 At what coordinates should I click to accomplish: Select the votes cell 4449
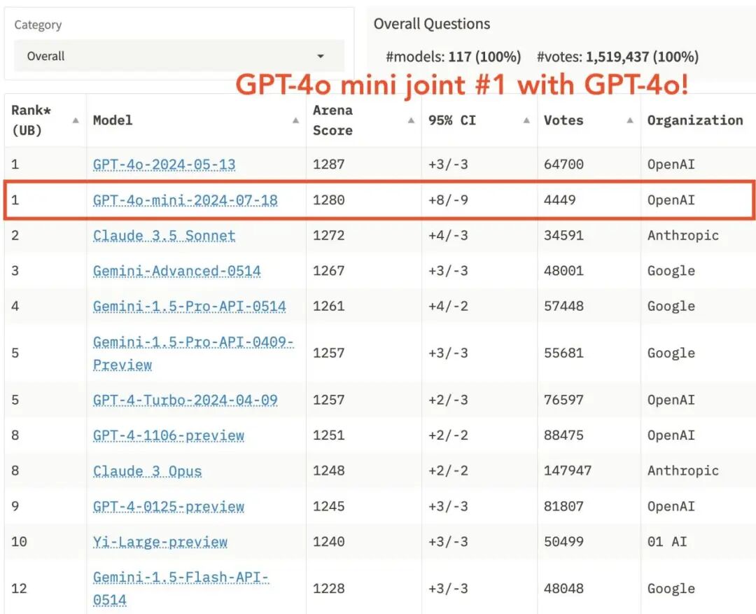pyautogui.click(x=560, y=200)
